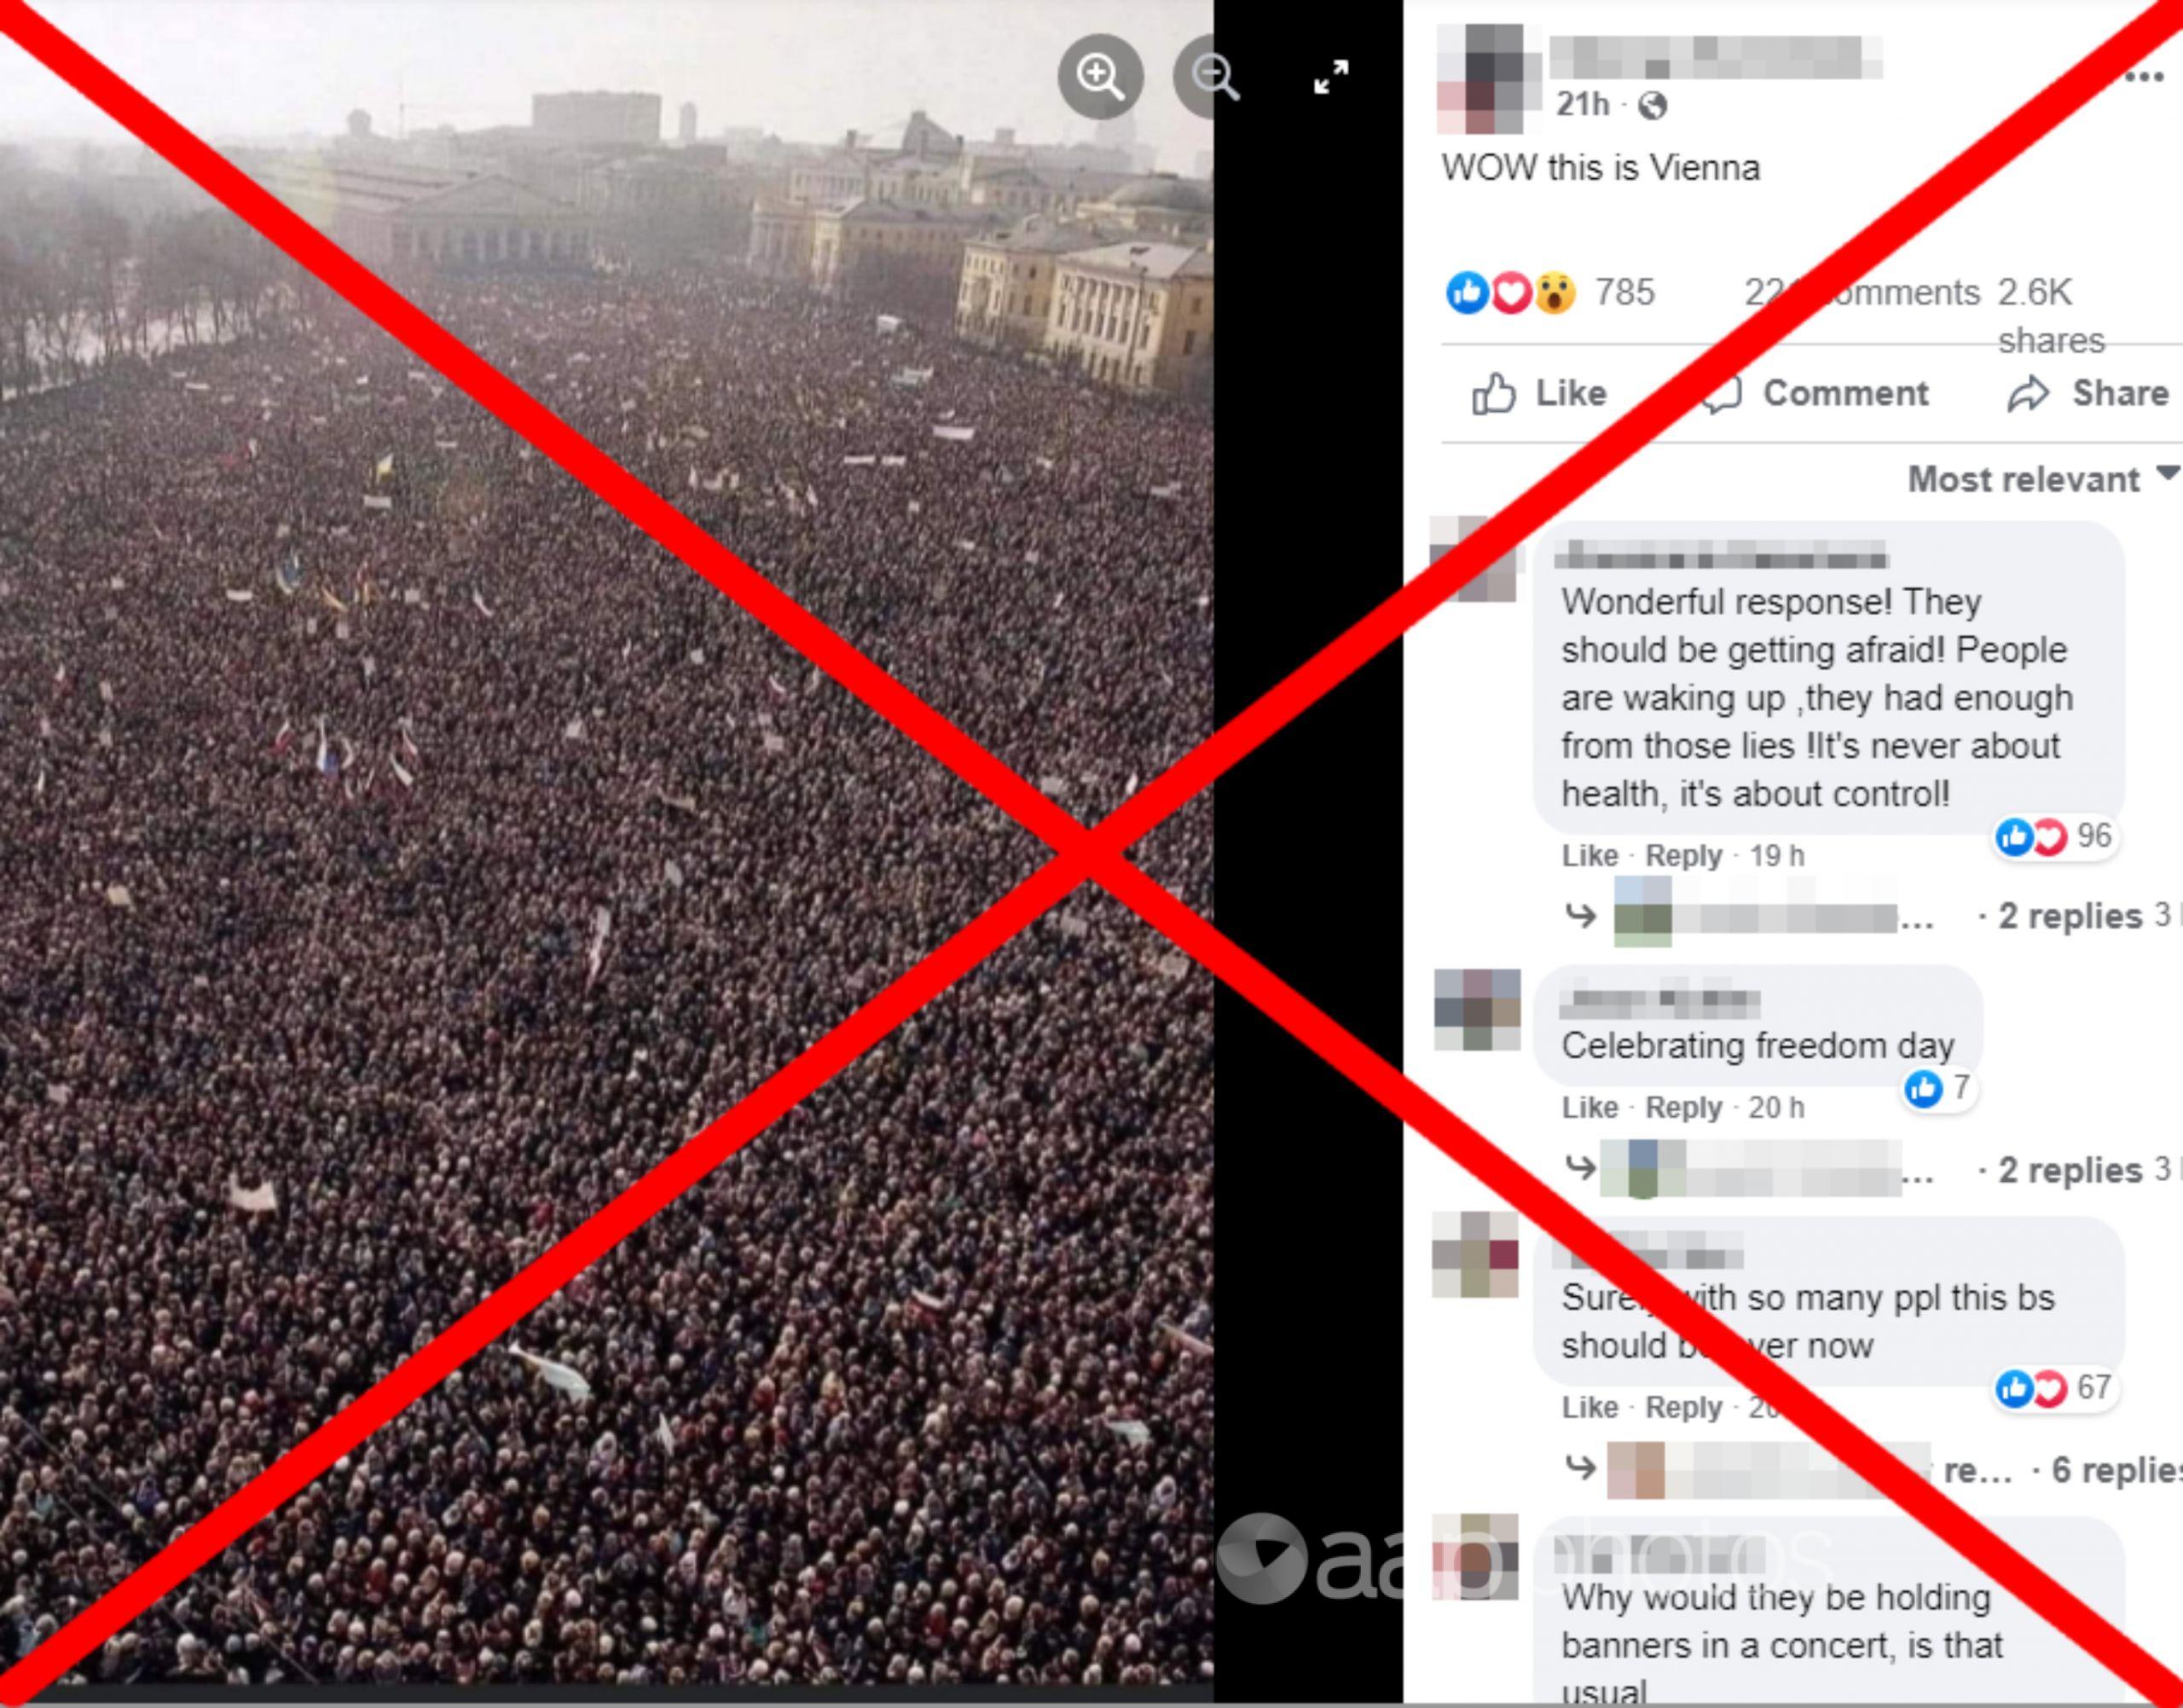Screen dimensions: 2183x1708
Task: Open the poster's profile picture
Action: coord(1480,79)
